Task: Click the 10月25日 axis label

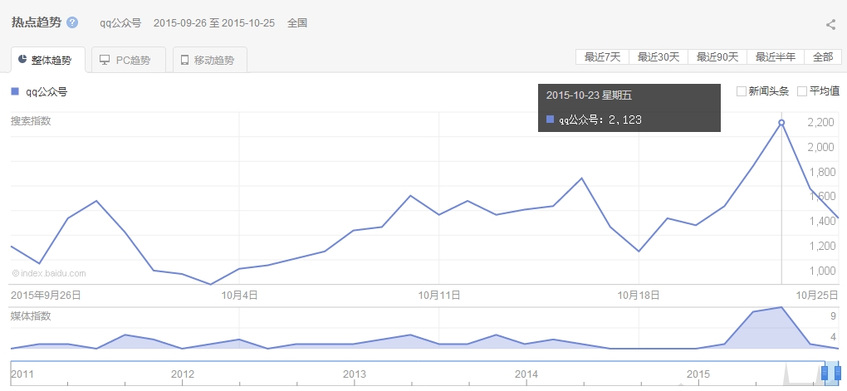Action: coord(816,295)
